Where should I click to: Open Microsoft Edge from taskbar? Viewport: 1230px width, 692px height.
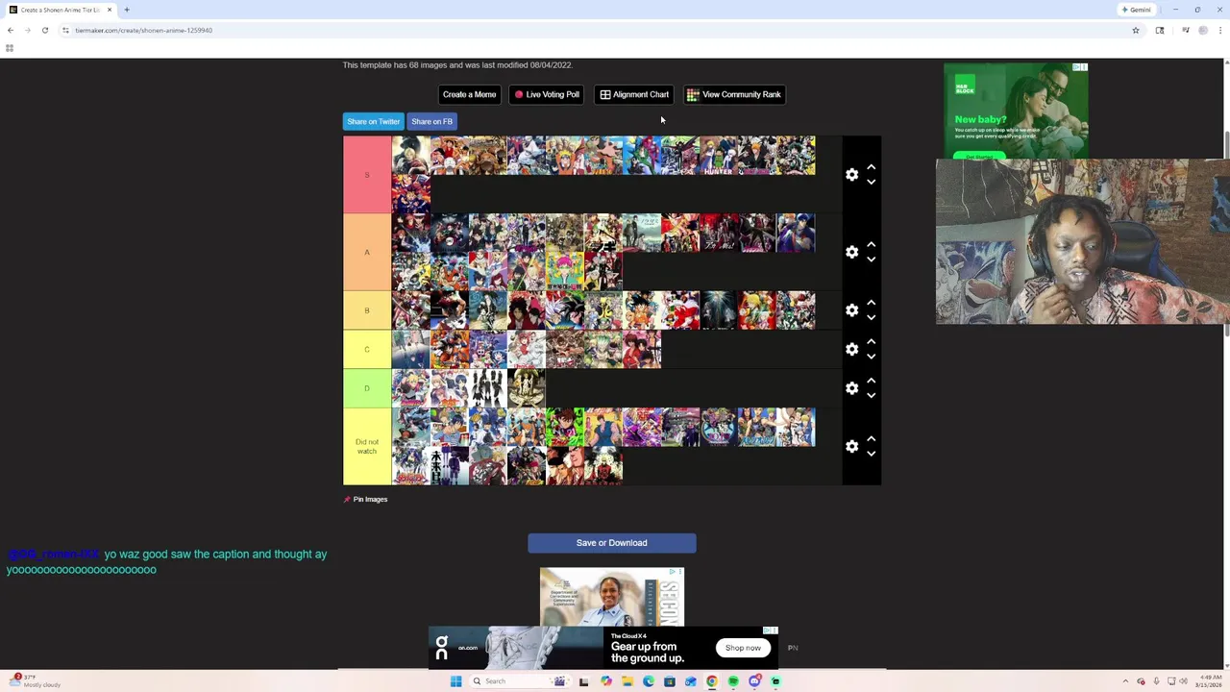(649, 681)
